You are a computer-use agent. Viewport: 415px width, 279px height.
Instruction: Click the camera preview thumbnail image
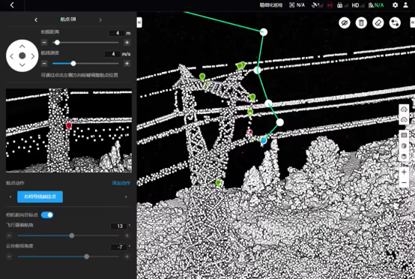pyautogui.click(x=69, y=130)
